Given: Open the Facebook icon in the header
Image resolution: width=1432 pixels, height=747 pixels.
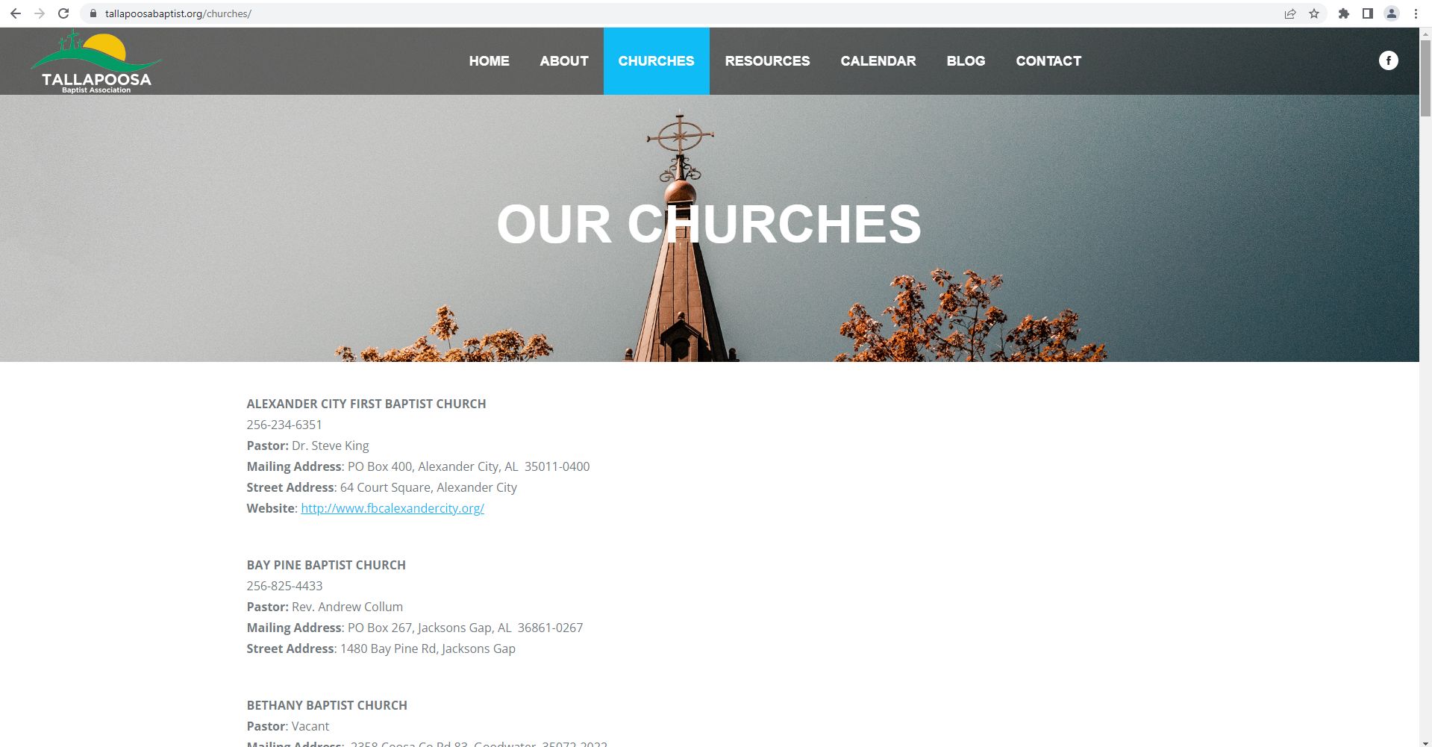Looking at the screenshot, I should click(x=1388, y=60).
